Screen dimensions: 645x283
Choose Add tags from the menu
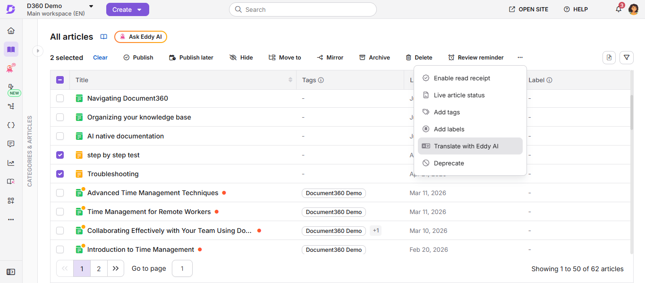tap(470, 112)
